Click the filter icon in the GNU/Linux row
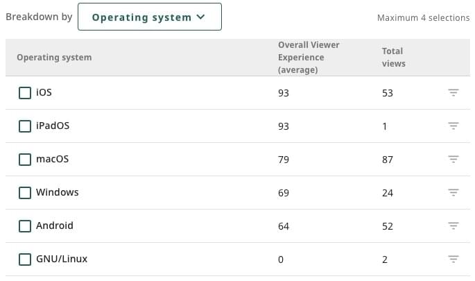Image resolution: width=475 pixels, height=281 pixels. tap(454, 259)
